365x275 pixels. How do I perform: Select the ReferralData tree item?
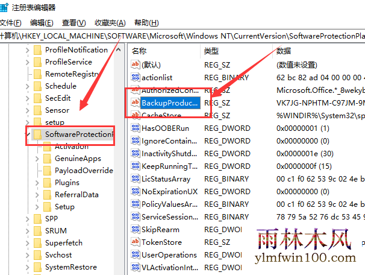pyautogui.click(x=76, y=195)
